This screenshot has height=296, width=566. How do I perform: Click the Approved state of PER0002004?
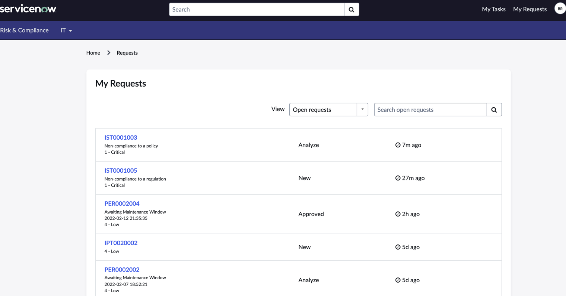click(x=311, y=214)
